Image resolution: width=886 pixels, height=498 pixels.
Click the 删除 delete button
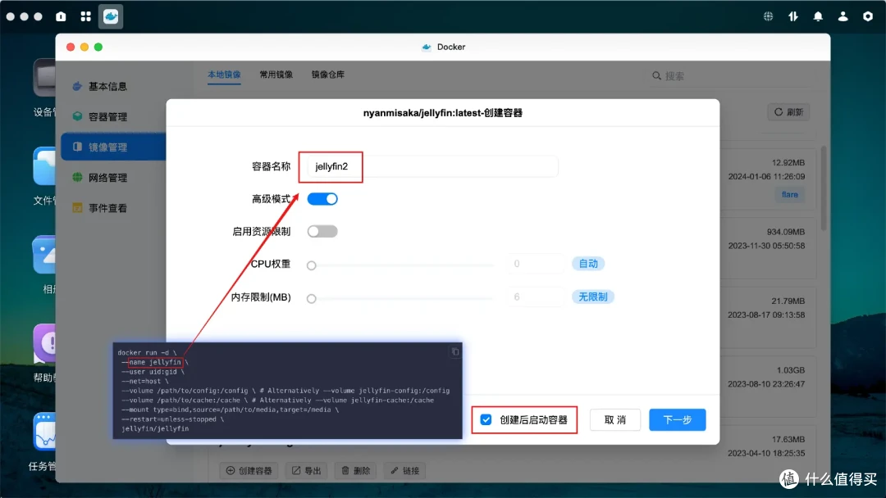tap(356, 470)
